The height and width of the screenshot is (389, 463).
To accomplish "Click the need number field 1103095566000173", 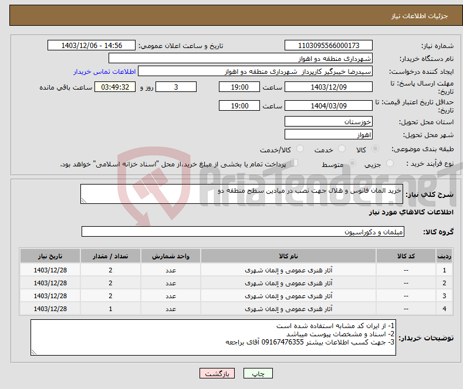I will tap(329, 45).
